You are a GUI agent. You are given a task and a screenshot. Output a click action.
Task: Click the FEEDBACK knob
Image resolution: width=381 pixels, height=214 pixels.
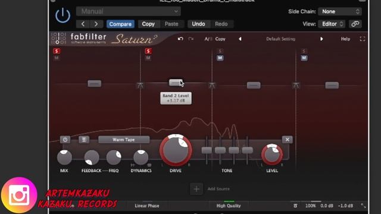(x=92, y=157)
